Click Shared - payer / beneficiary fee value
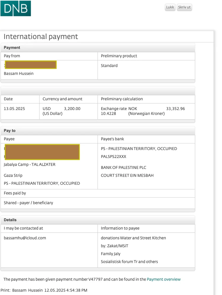The width and height of the screenshot is (222, 295). pos(28,203)
